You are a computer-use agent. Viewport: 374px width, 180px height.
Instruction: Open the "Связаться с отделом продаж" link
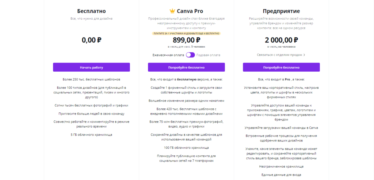(x=279, y=55)
